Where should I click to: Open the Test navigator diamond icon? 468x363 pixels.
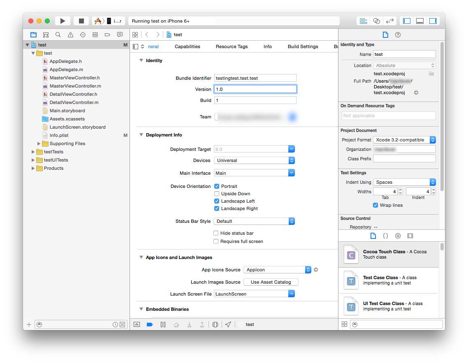click(83, 35)
